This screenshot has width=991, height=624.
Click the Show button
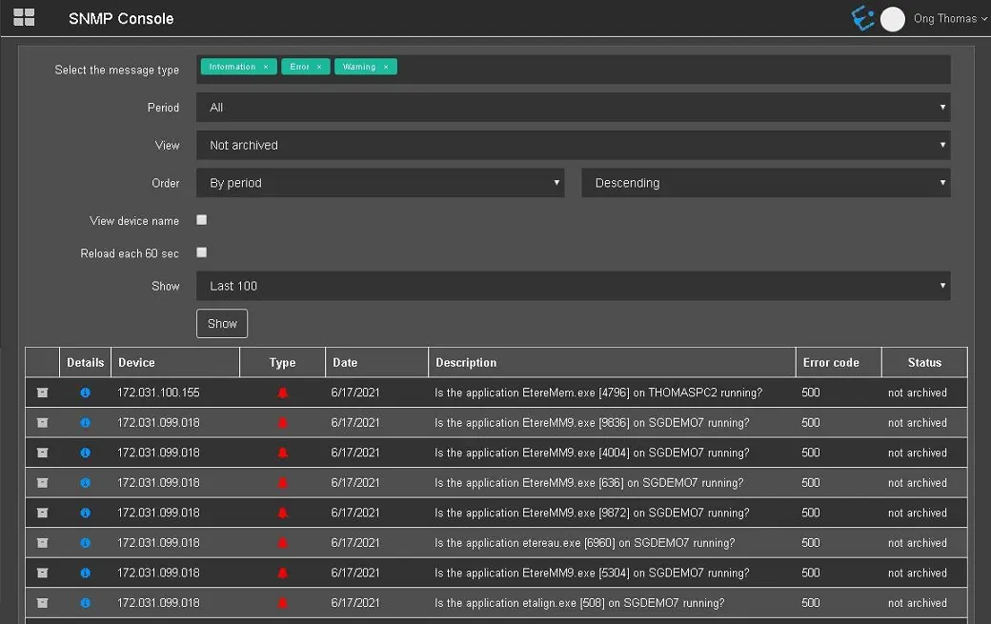[x=222, y=324]
